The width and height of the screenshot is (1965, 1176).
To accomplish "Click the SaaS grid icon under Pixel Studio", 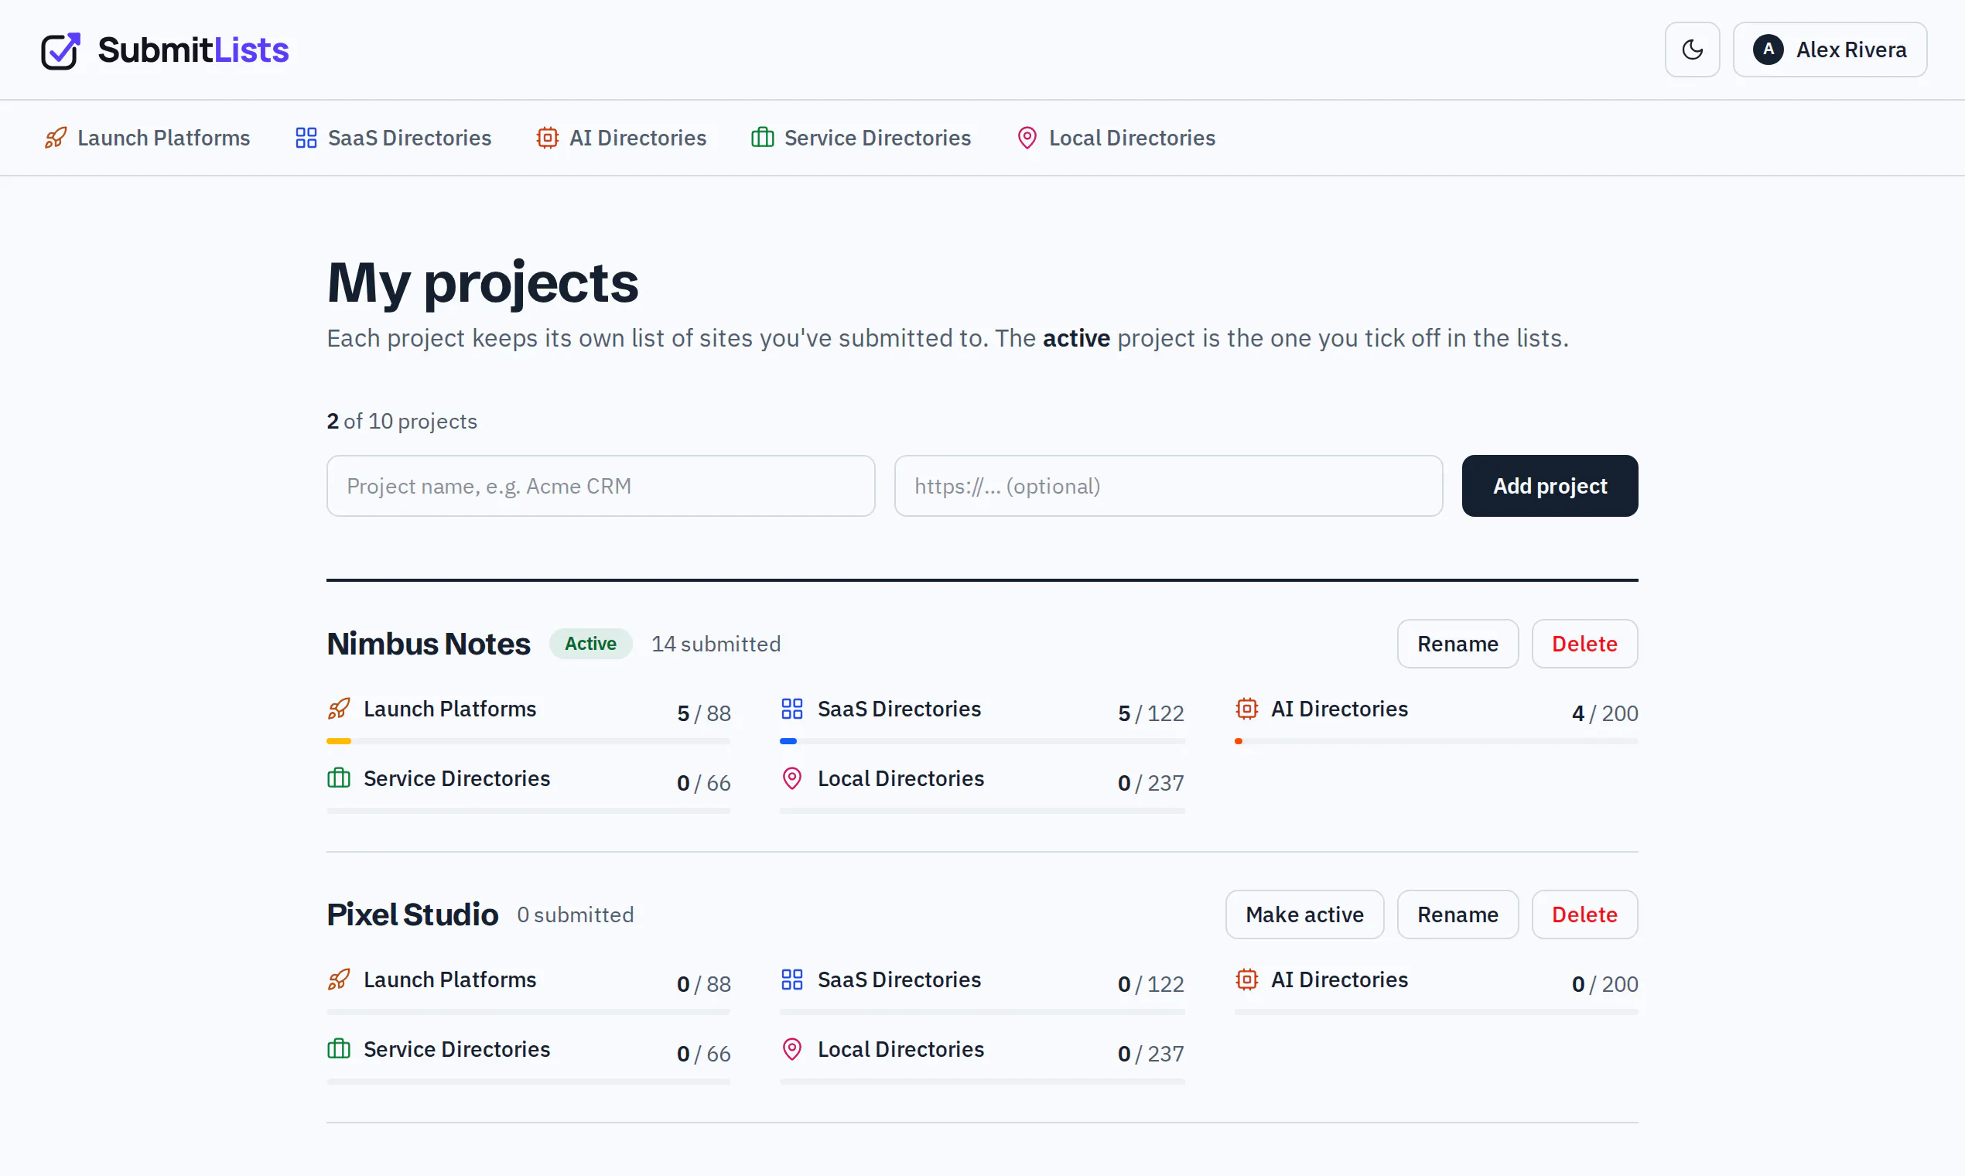I will click(791, 979).
